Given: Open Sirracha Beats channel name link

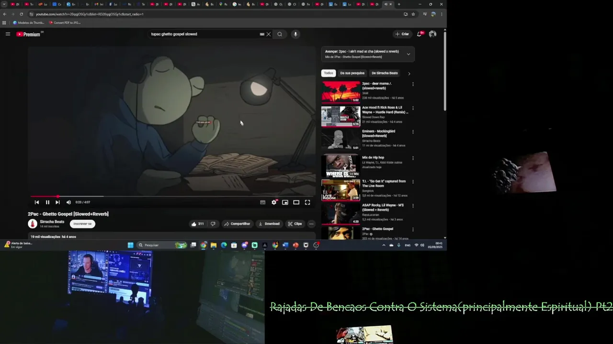Looking at the screenshot, I should point(52,222).
